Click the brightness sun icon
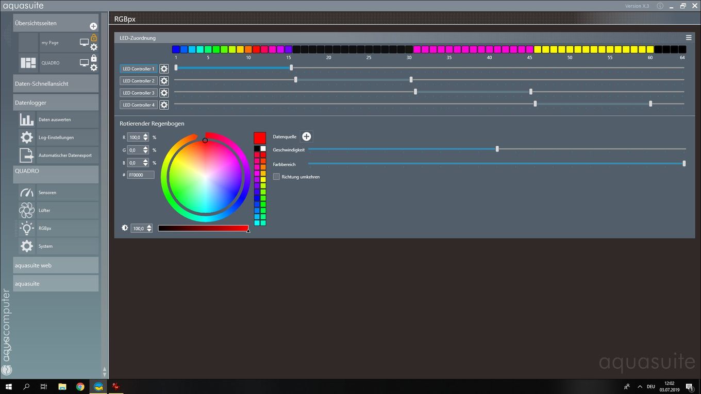This screenshot has width=701, height=394. (x=125, y=228)
